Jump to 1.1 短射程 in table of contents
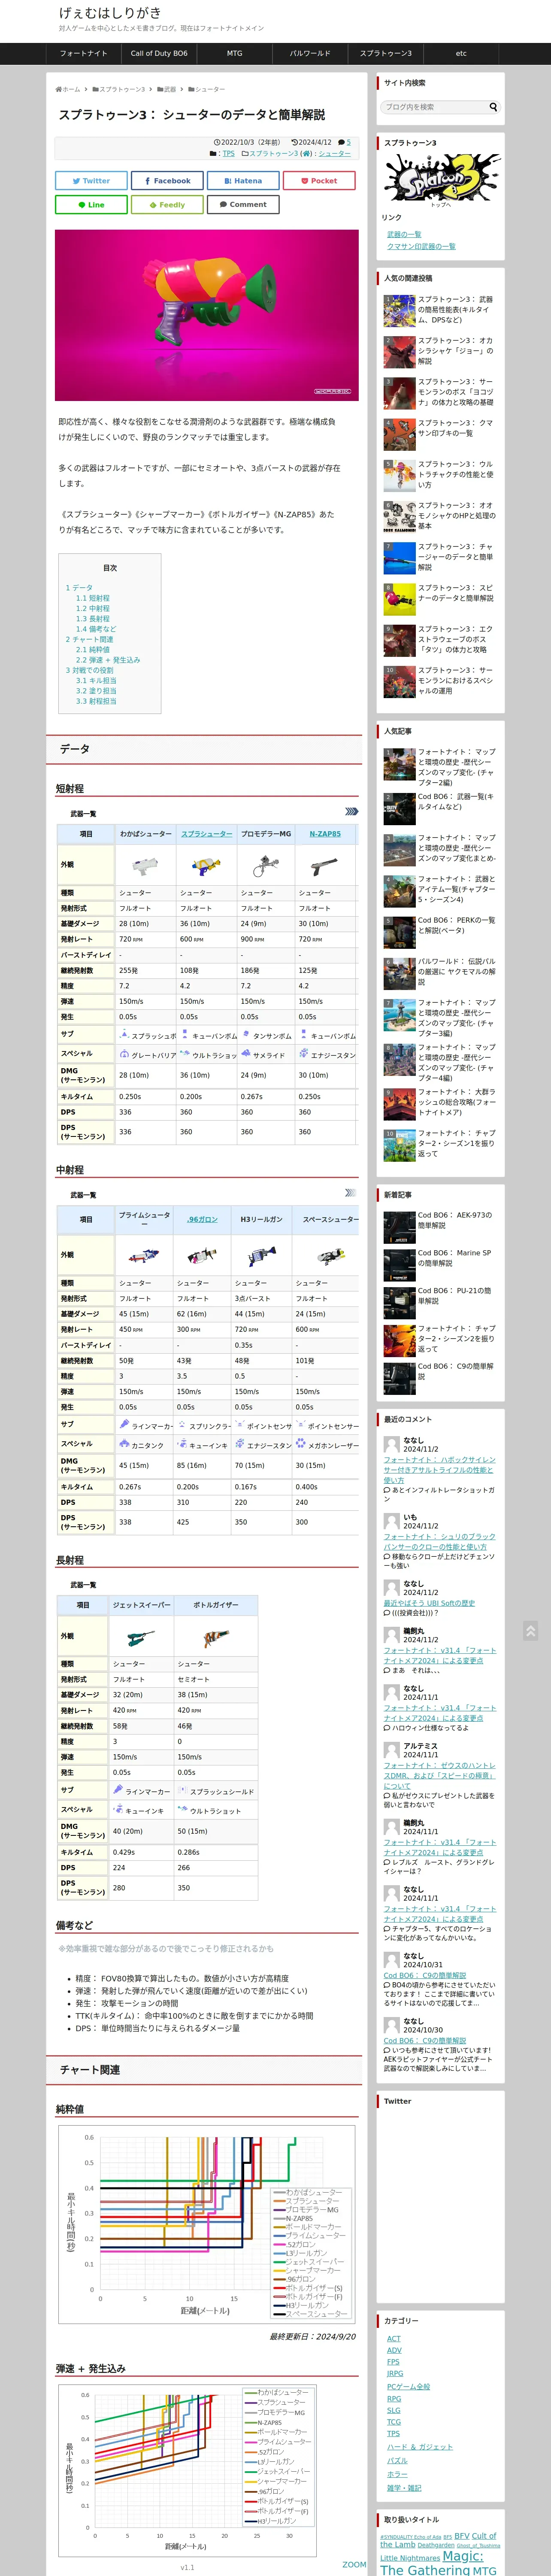 (93, 598)
